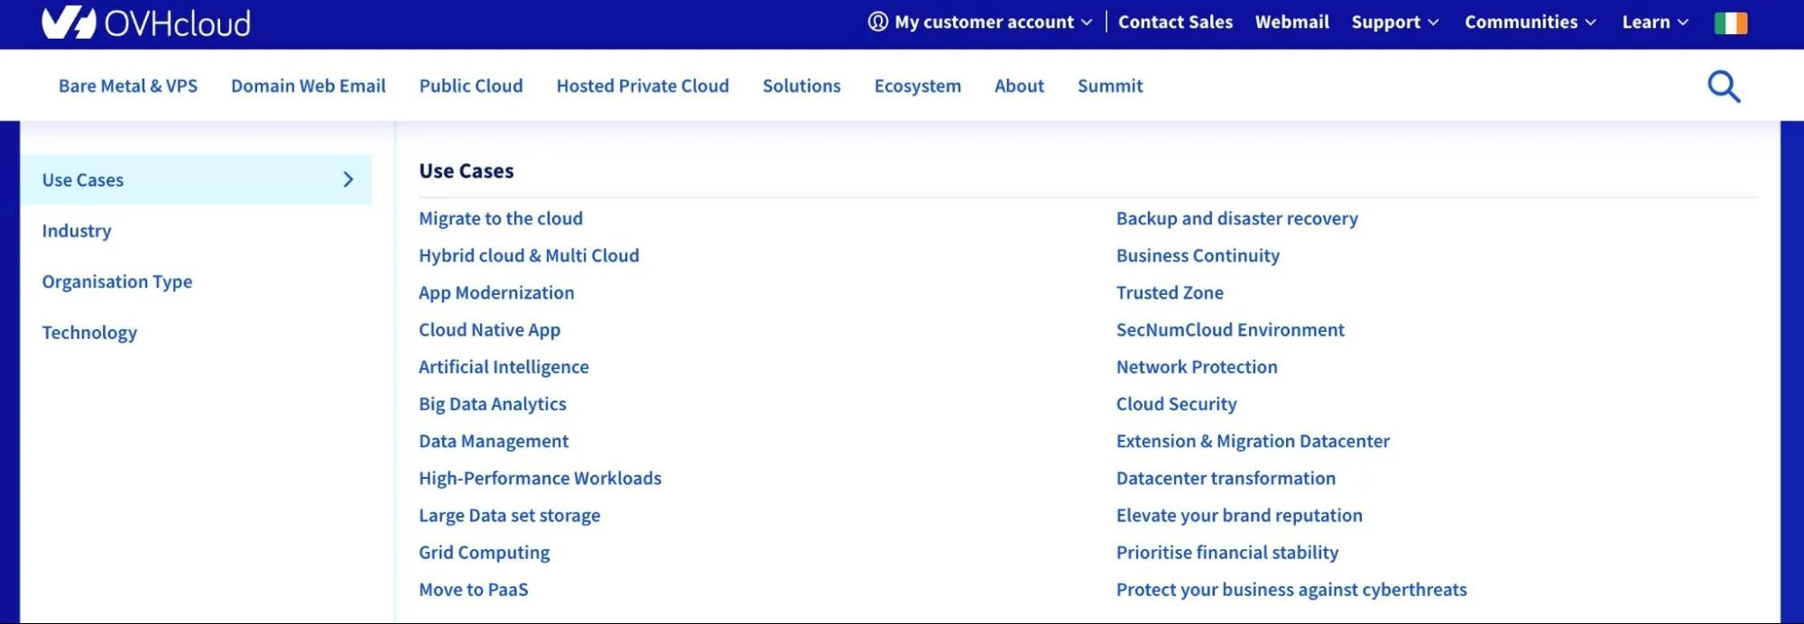This screenshot has width=1804, height=624.
Task: Open the Solutions menu
Action: [x=801, y=86]
